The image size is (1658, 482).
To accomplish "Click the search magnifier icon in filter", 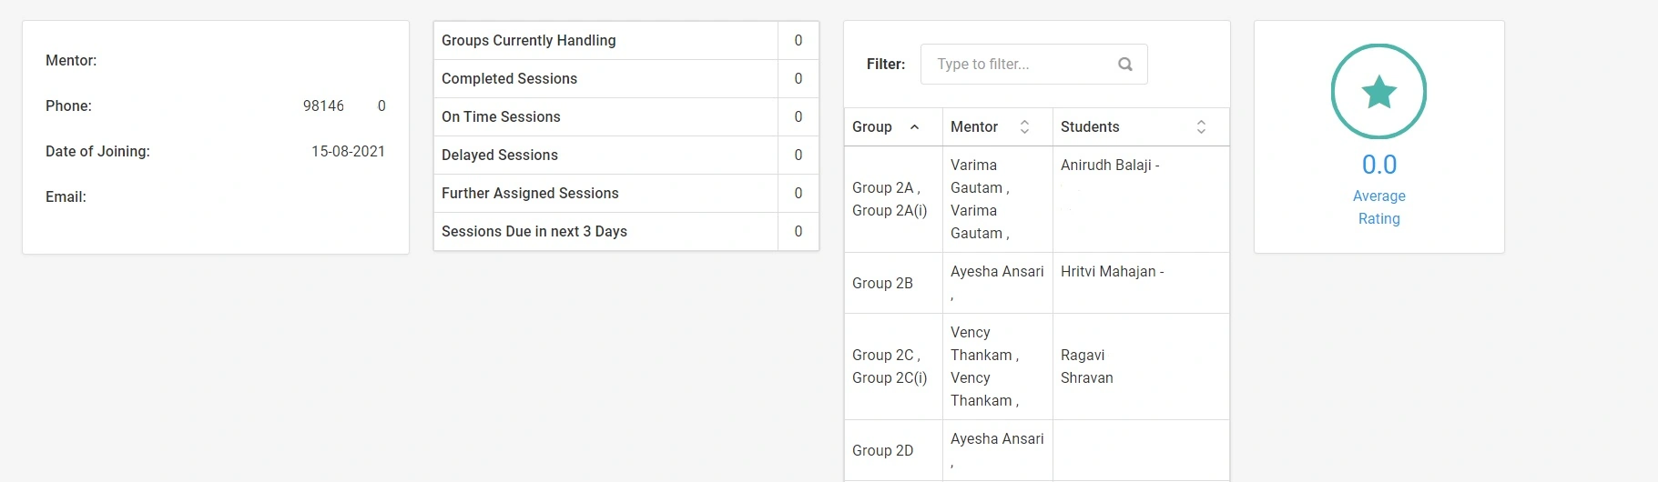I will [x=1125, y=65].
